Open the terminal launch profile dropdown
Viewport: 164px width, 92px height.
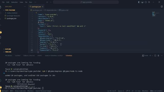[152, 56]
